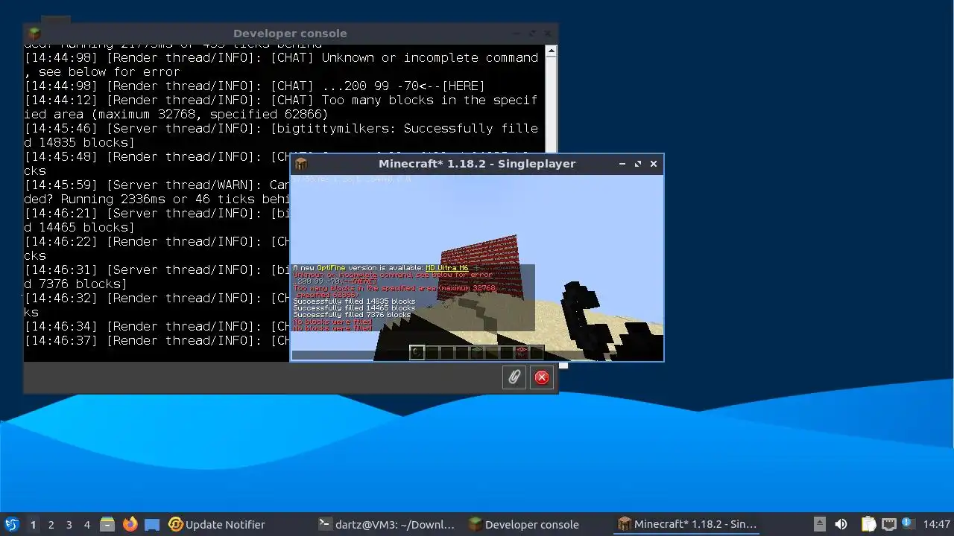This screenshot has height=536, width=954.
Task: Select the TNT hotbar slot in Minecraft
Action: [522, 352]
